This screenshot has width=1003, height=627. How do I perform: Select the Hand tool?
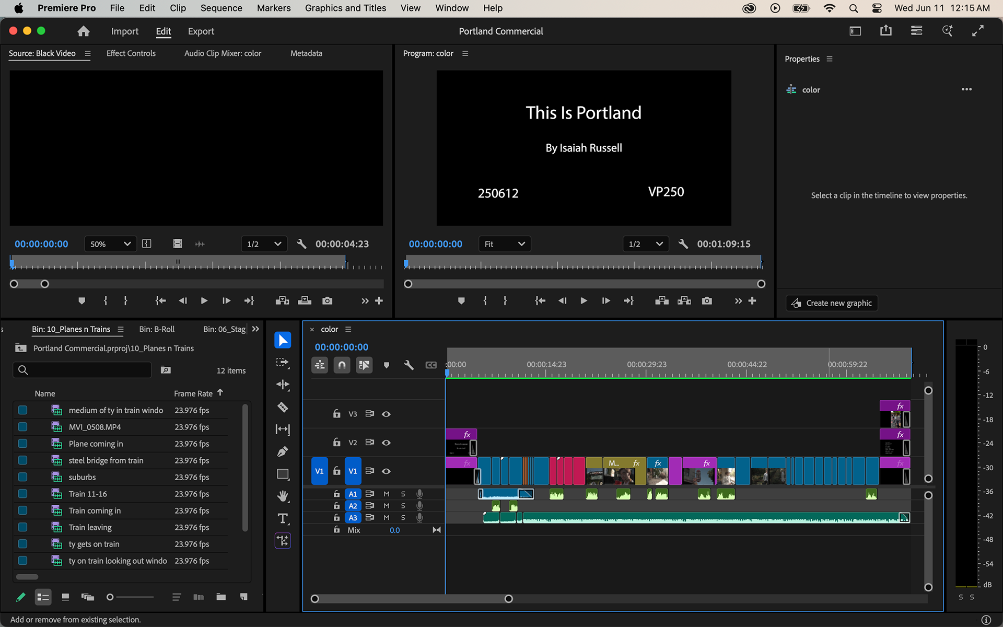click(x=283, y=496)
